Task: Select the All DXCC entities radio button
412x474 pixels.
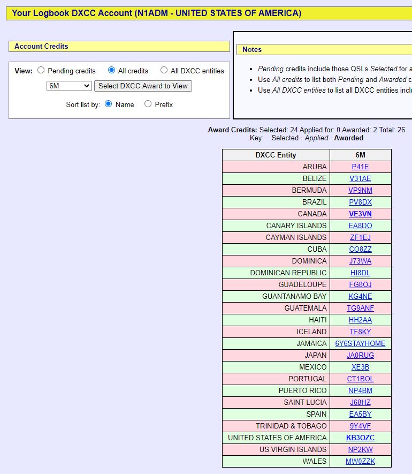Action: (164, 70)
